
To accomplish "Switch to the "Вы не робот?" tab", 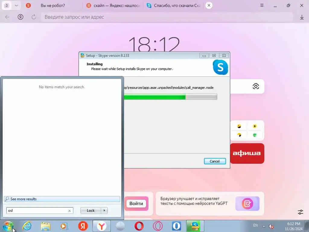I will [53, 5].
